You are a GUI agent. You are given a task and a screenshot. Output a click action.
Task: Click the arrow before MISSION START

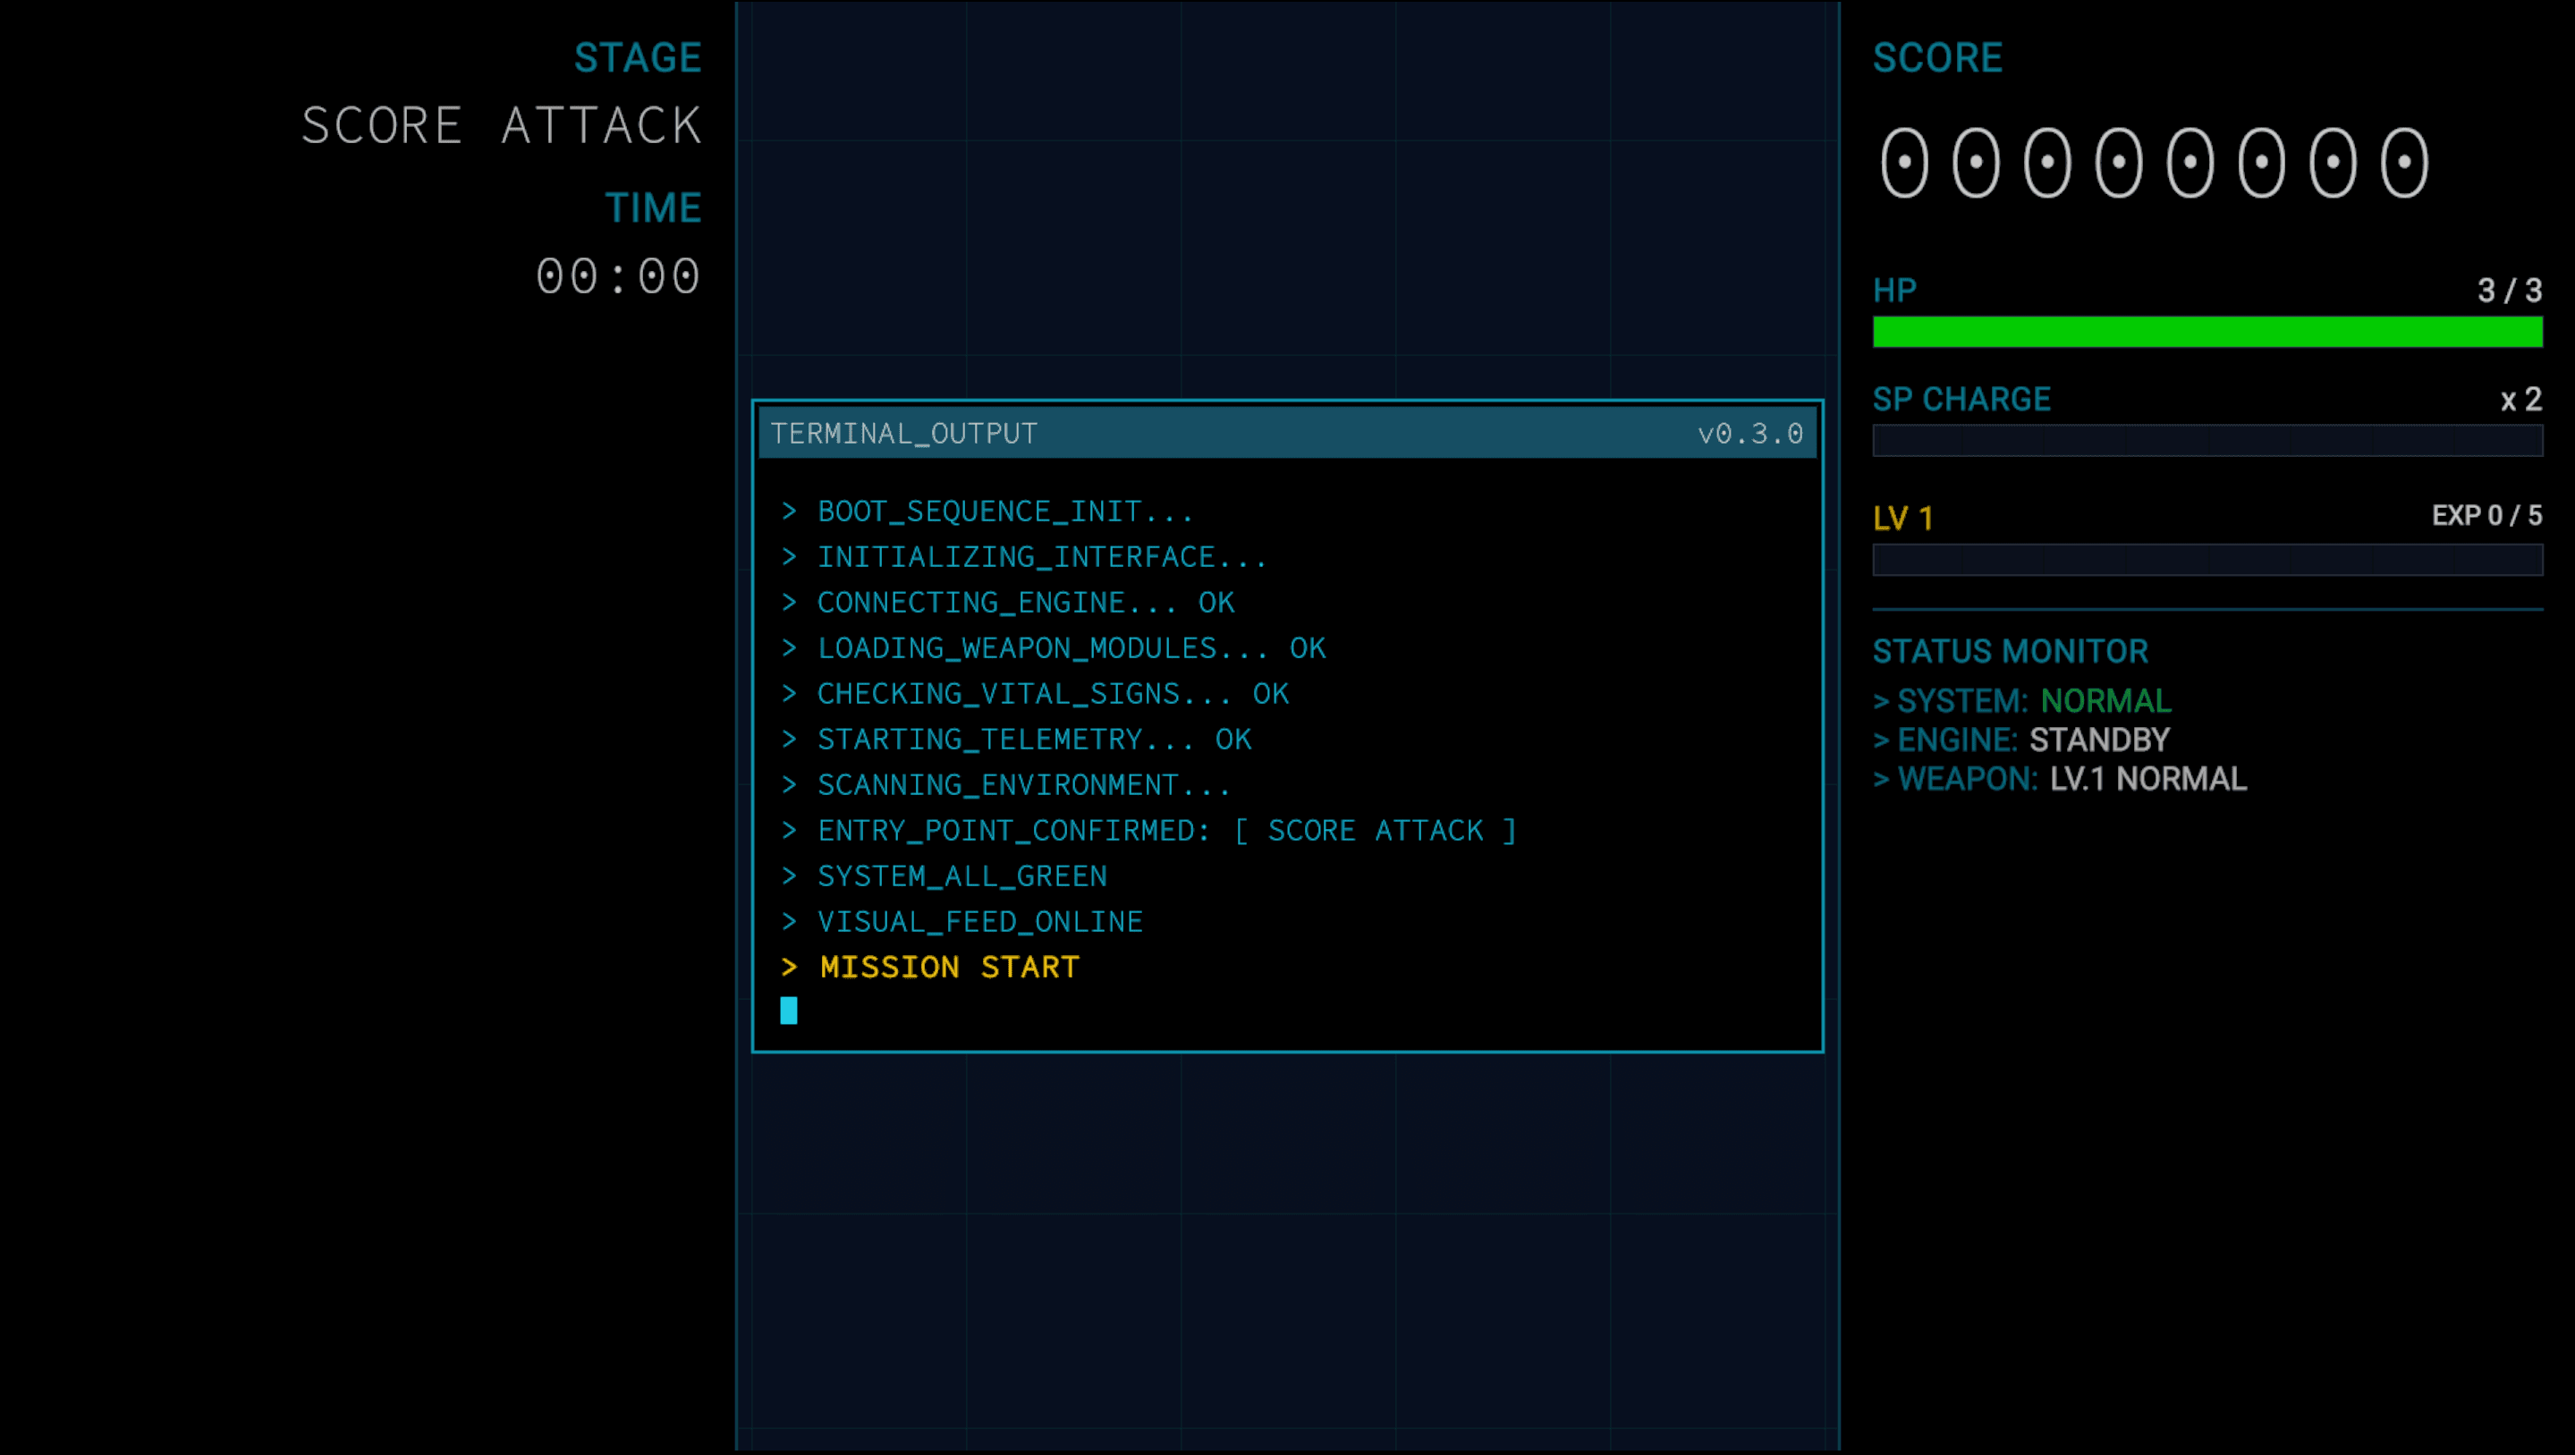[789, 968]
